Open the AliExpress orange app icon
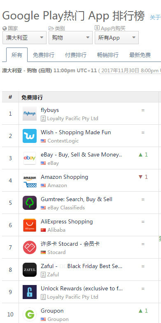This screenshot has width=161, height=323. tap(30, 225)
